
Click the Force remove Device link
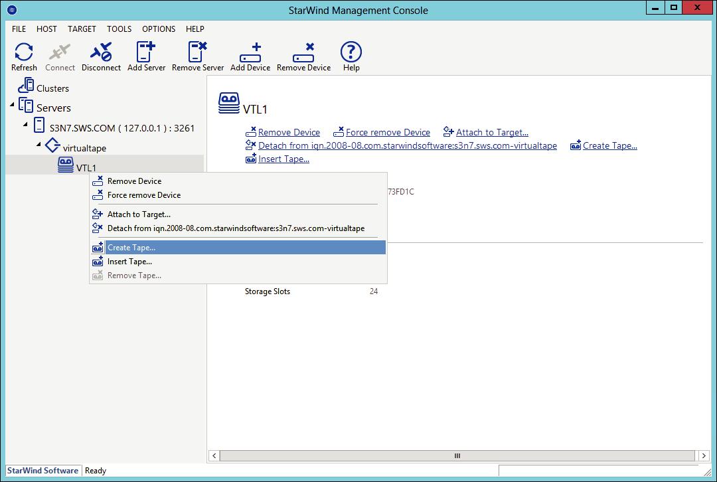(x=388, y=132)
